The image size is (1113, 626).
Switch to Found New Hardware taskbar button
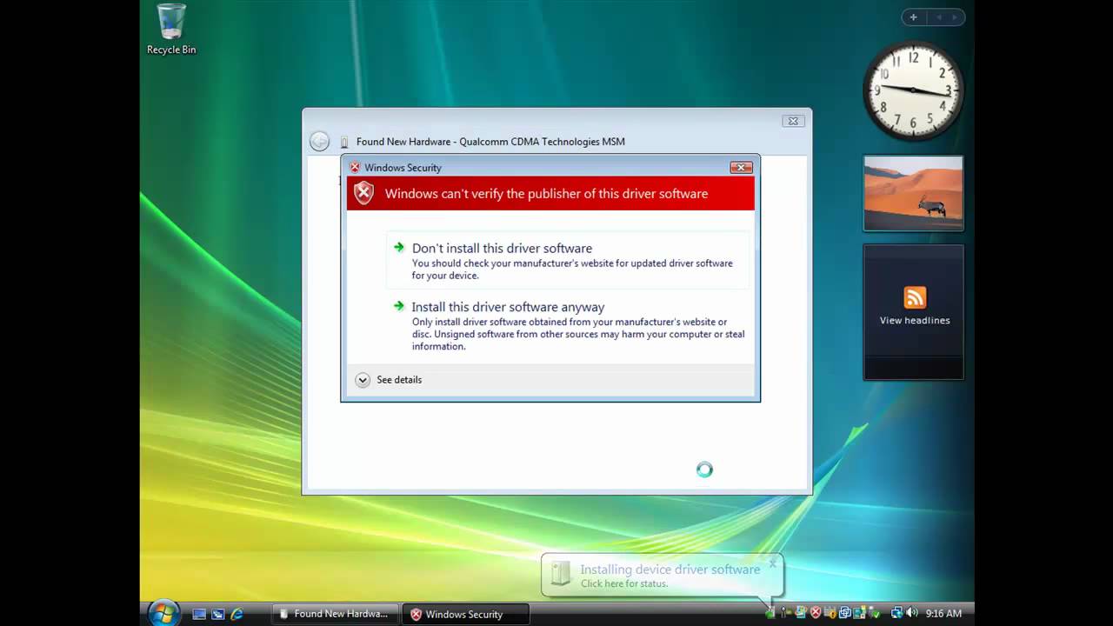point(335,614)
